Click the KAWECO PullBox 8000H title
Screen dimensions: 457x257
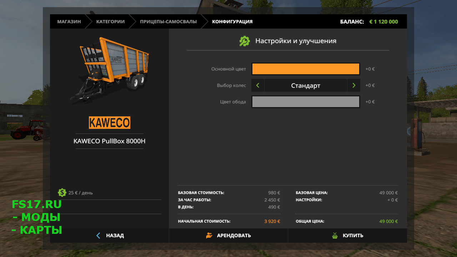tap(110, 141)
